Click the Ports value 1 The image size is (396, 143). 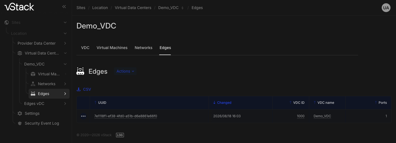386,116
